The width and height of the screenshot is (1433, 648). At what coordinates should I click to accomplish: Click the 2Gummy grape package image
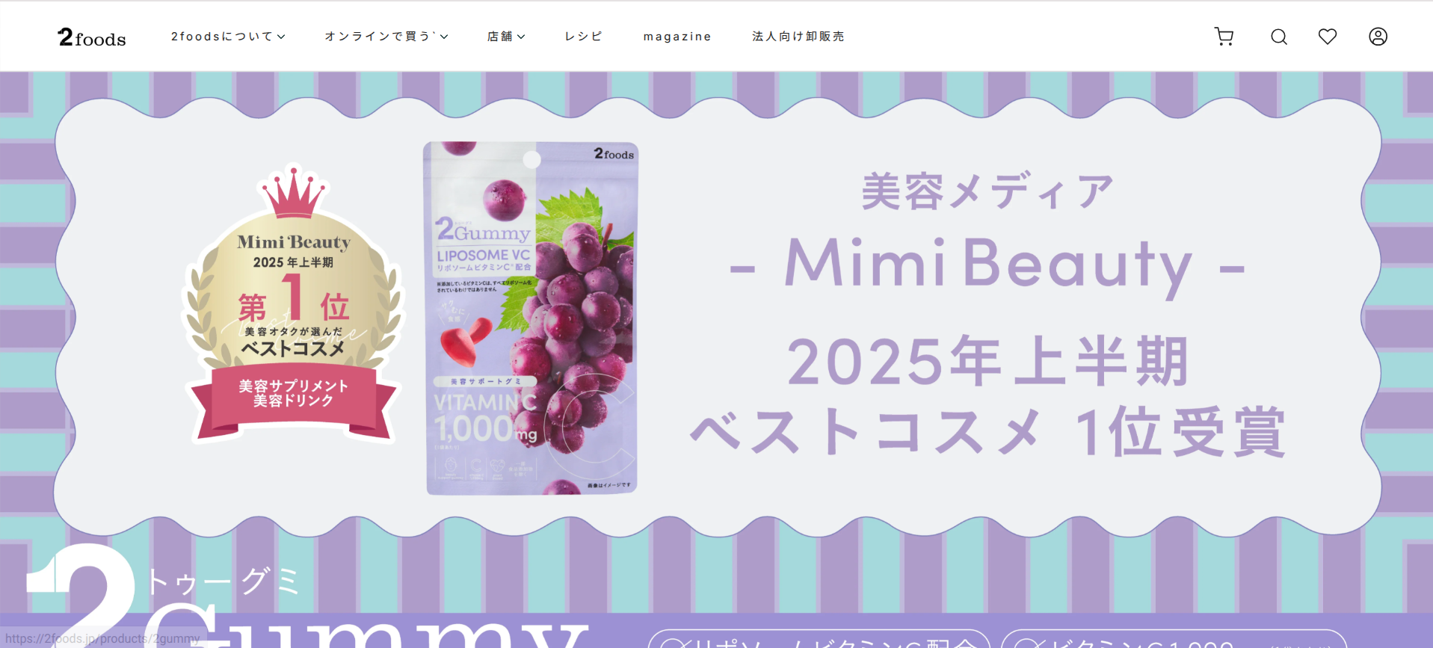click(531, 318)
